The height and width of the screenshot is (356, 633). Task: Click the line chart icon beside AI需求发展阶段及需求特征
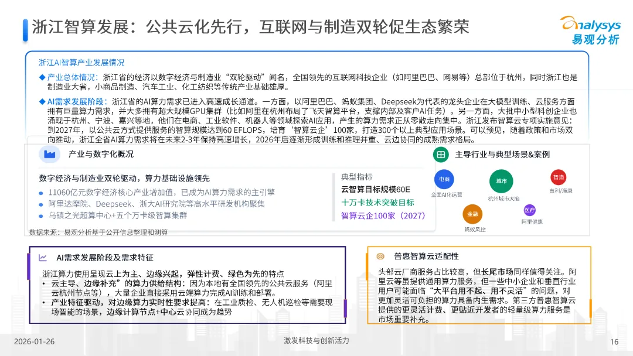43,257
